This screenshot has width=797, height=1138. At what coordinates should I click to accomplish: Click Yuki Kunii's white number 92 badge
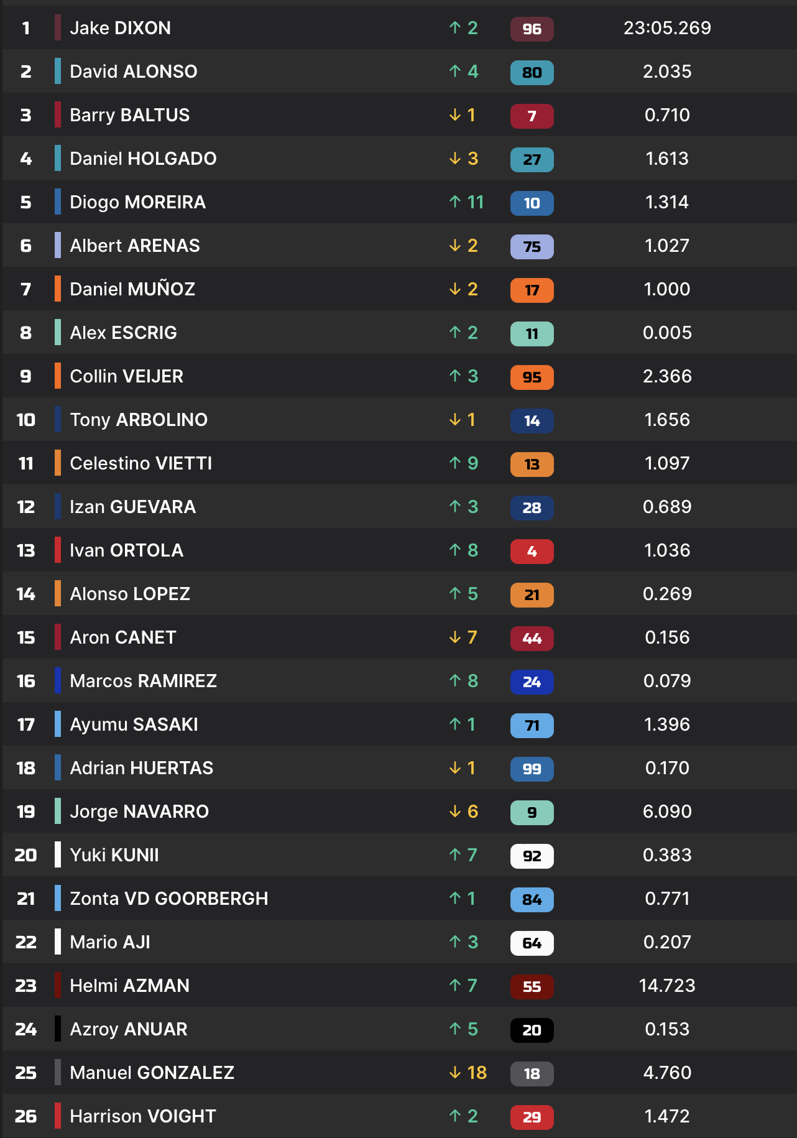coord(532,856)
